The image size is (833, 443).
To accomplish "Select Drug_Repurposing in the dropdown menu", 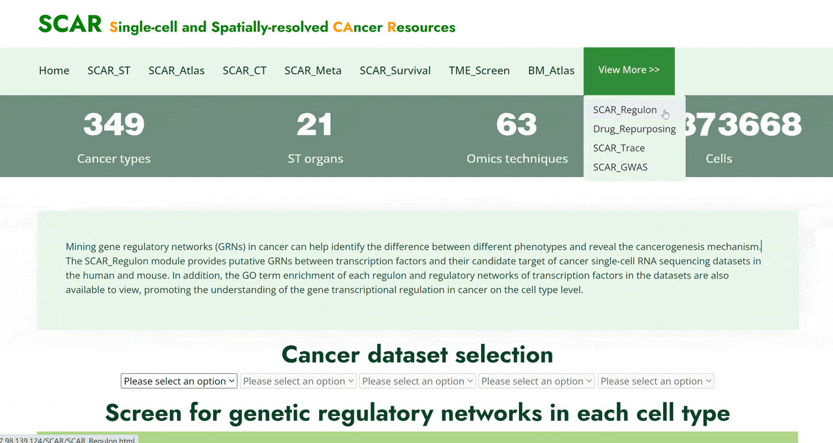I will click(634, 129).
